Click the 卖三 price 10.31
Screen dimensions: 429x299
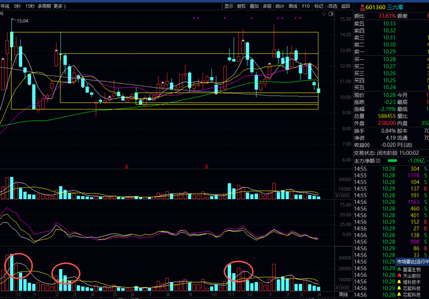coord(389,38)
